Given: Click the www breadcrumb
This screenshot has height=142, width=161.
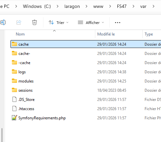Looking at the screenshot, I should pos(98,7).
